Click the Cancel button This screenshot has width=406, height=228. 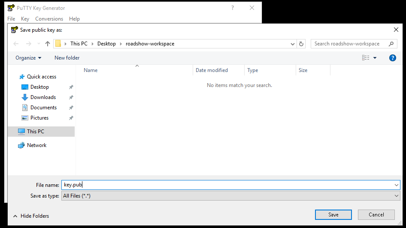click(x=376, y=215)
